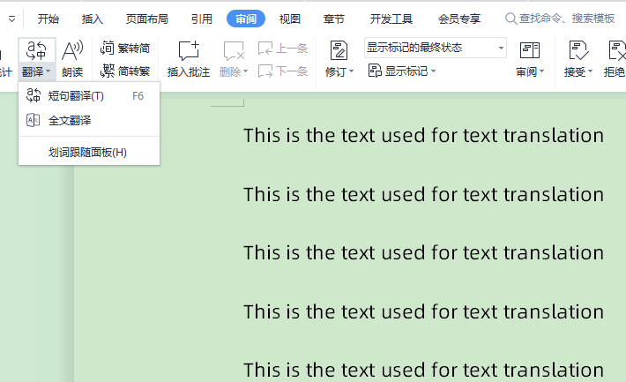Screen dimensions: 626x382
Task: Click the 修订 track changes icon
Action: pos(339,51)
